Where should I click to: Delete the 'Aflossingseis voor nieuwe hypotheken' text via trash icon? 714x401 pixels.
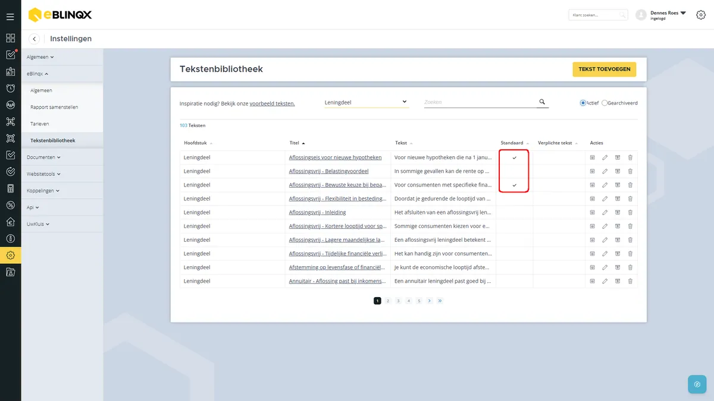pos(630,157)
